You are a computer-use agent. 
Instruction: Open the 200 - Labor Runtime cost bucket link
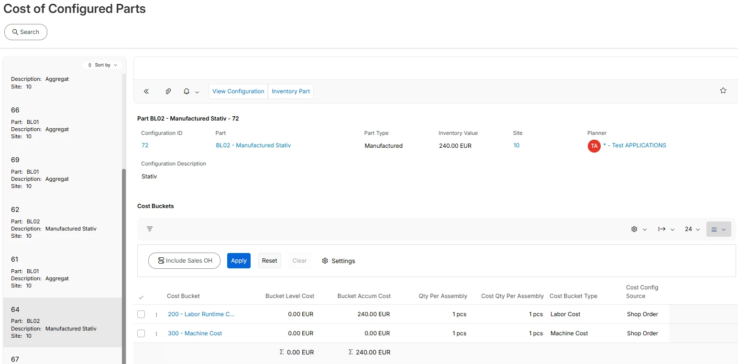click(x=201, y=314)
